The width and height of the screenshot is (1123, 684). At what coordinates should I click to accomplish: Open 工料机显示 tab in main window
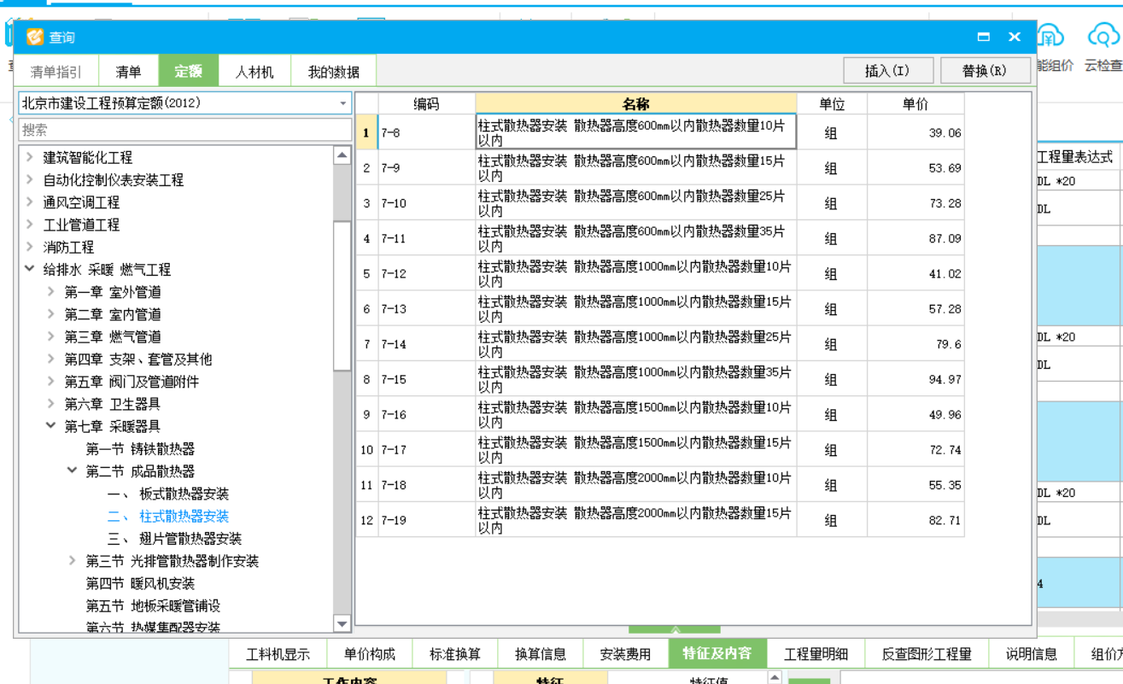(278, 654)
